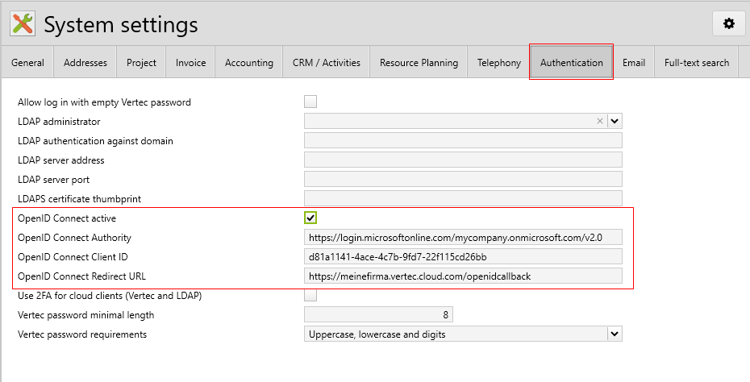This screenshot has width=750, height=382.
Task: Click the Vertec password minimal length field
Action: tap(378, 314)
